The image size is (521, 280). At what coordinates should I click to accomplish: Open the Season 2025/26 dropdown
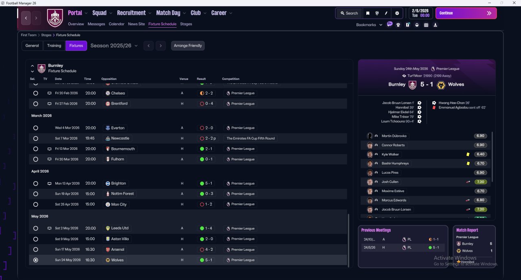(114, 46)
